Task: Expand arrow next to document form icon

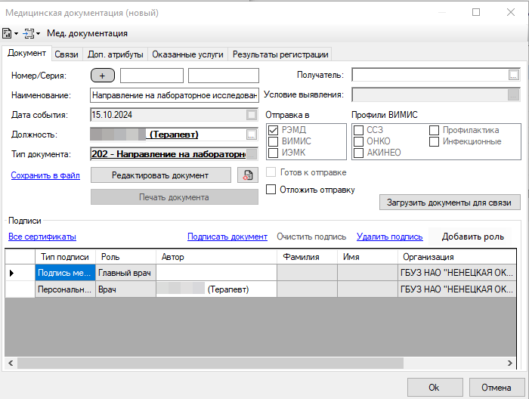Action: (16, 34)
